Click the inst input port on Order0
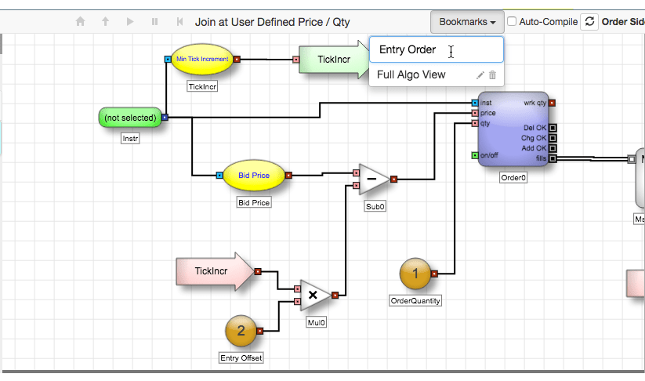 tap(475, 103)
